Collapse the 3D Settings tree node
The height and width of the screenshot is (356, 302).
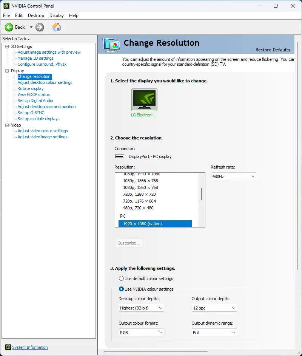pos(7,46)
